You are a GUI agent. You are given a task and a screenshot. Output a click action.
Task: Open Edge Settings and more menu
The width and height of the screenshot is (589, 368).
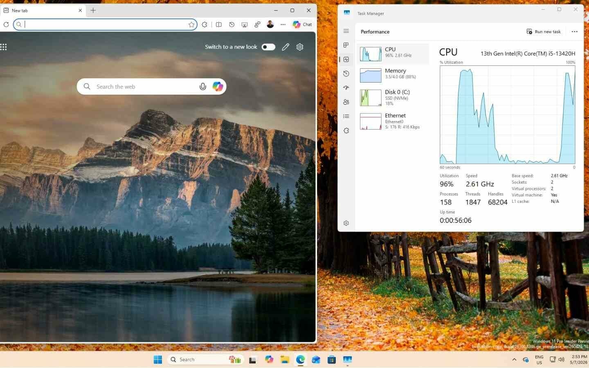coord(283,25)
